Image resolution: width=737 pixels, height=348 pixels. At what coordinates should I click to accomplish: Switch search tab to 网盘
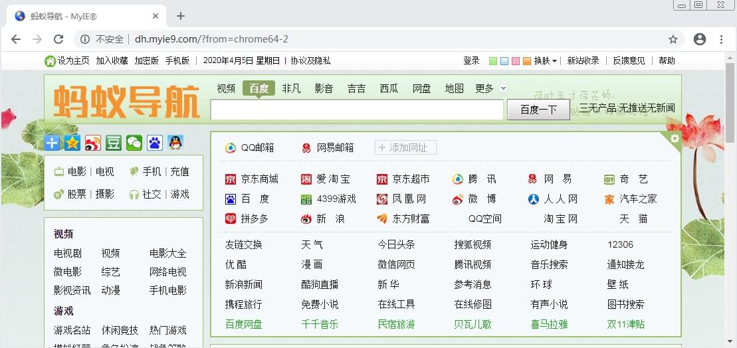[421, 88]
